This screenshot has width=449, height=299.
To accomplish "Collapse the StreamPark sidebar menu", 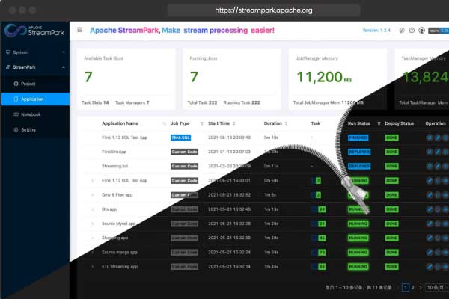I will pyautogui.click(x=34, y=68).
